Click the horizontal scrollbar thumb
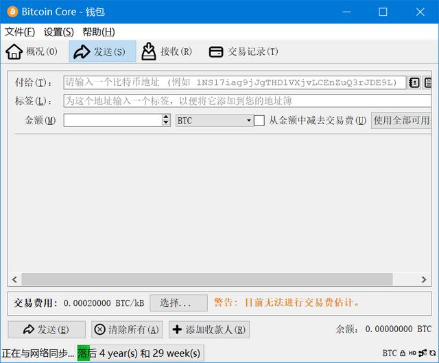Screen dimensions: 439x363 point(207,279)
